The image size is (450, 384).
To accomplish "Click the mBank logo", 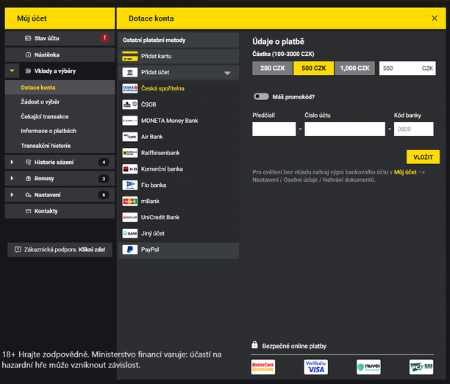I will [x=129, y=201].
